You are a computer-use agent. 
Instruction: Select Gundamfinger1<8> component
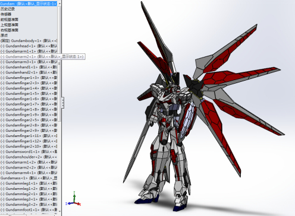[29, 109]
